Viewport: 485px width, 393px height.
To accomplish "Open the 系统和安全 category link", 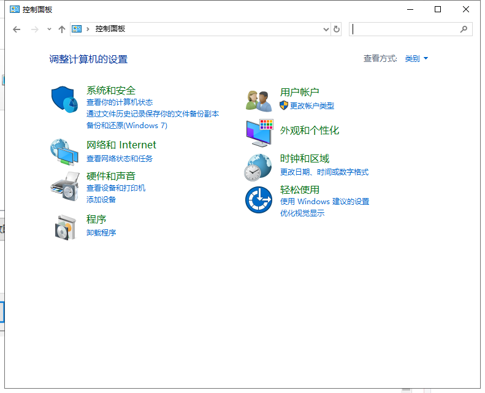I will 111,90.
